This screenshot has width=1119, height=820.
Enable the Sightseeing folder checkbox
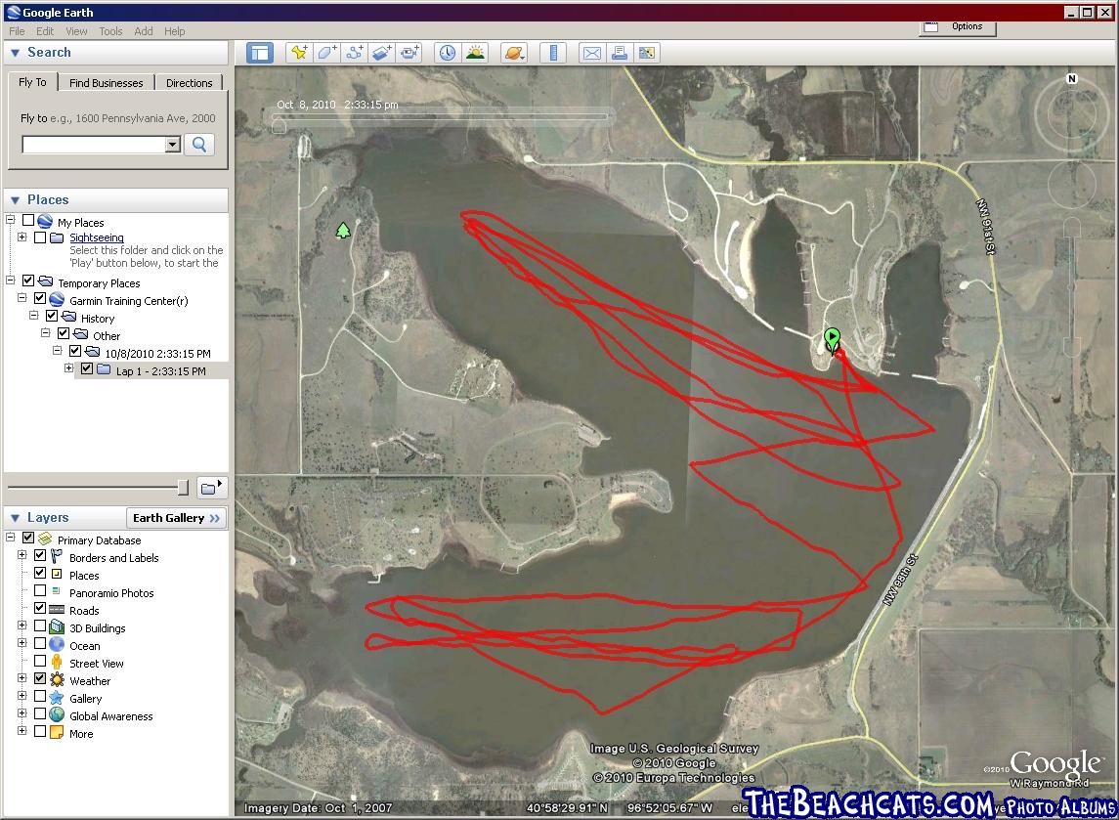tap(40, 237)
